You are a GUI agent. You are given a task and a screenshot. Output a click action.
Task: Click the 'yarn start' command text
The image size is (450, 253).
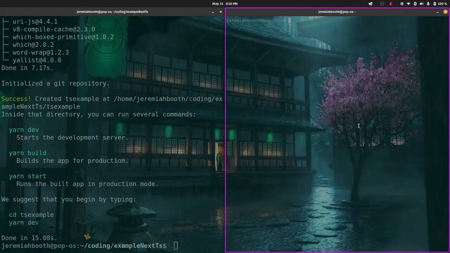tap(28, 176)
